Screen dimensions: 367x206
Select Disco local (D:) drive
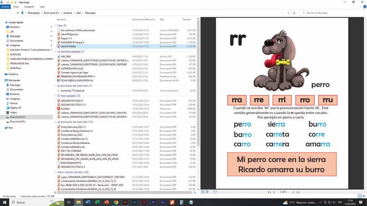click(x=17, y=122)
